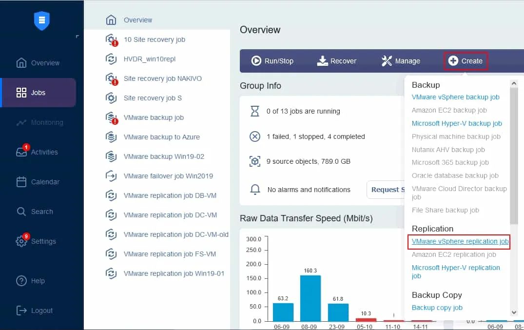Open the Manage toolbar option
The width and height of the screenshot is (524, 330).
(401, 60)
